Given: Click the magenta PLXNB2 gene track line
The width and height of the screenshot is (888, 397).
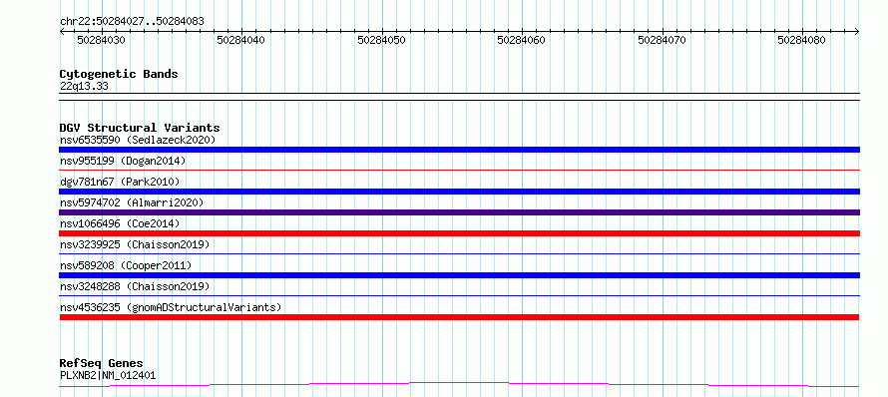Looking at the screenshot, I should (x=459, y=385).
